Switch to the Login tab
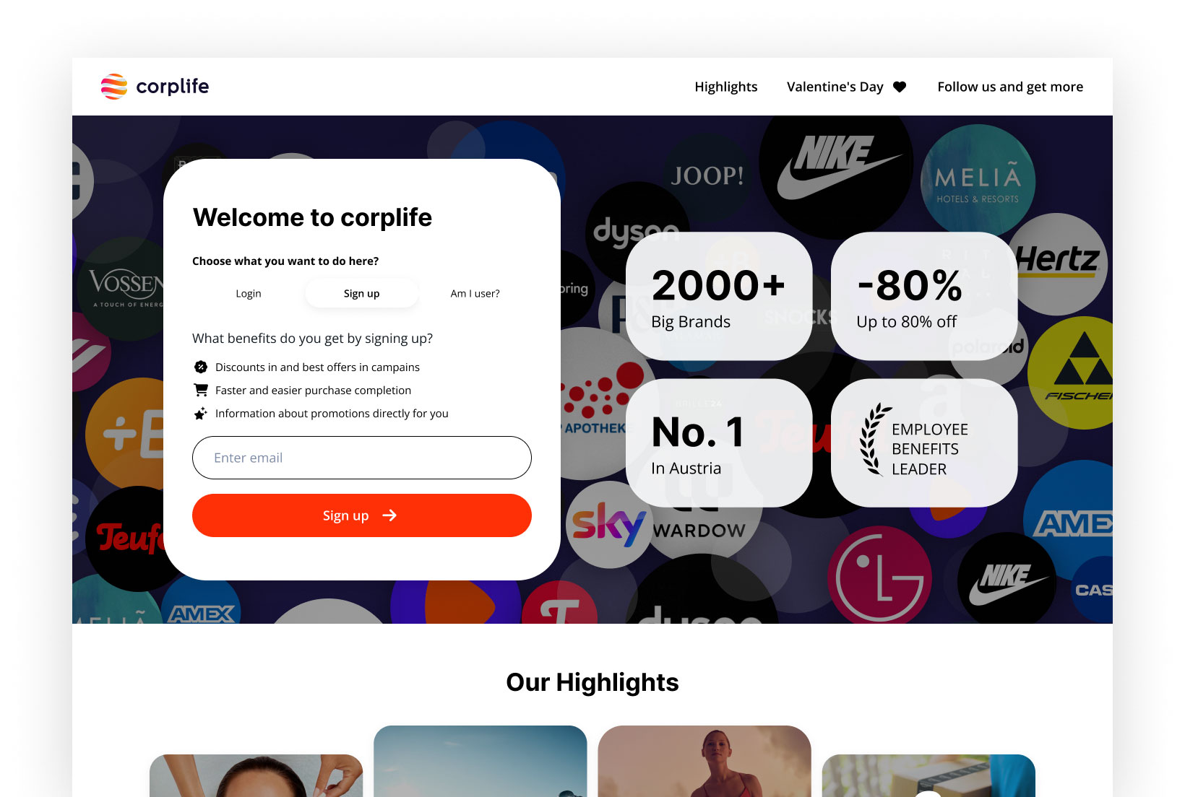This screenshot has width=1185, height=797. (249, 294)
